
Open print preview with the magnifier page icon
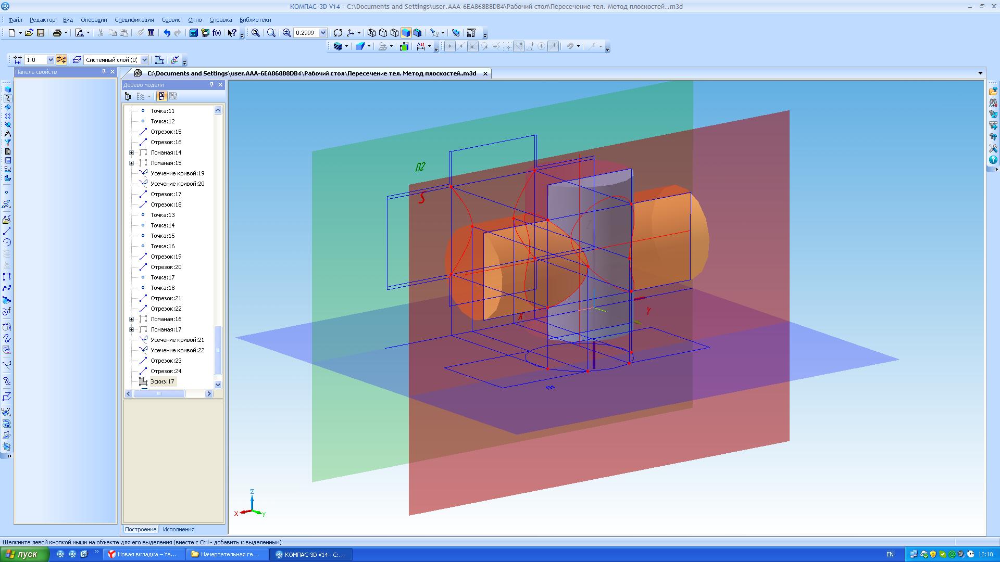[x=80, y=33]
